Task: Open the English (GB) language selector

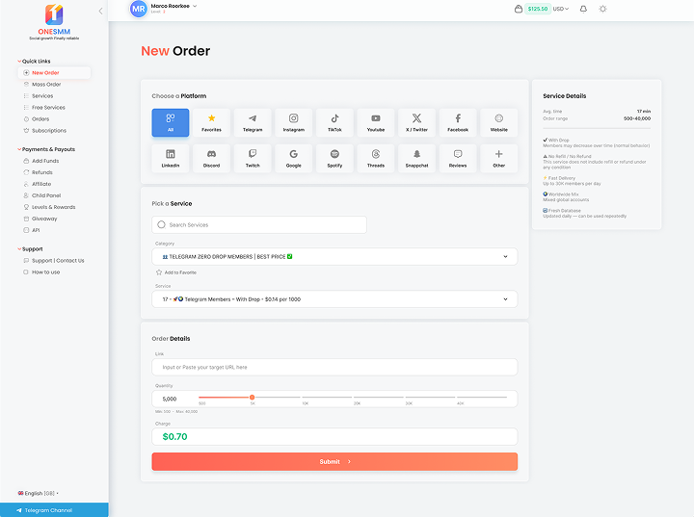Action: click(38, 493)
